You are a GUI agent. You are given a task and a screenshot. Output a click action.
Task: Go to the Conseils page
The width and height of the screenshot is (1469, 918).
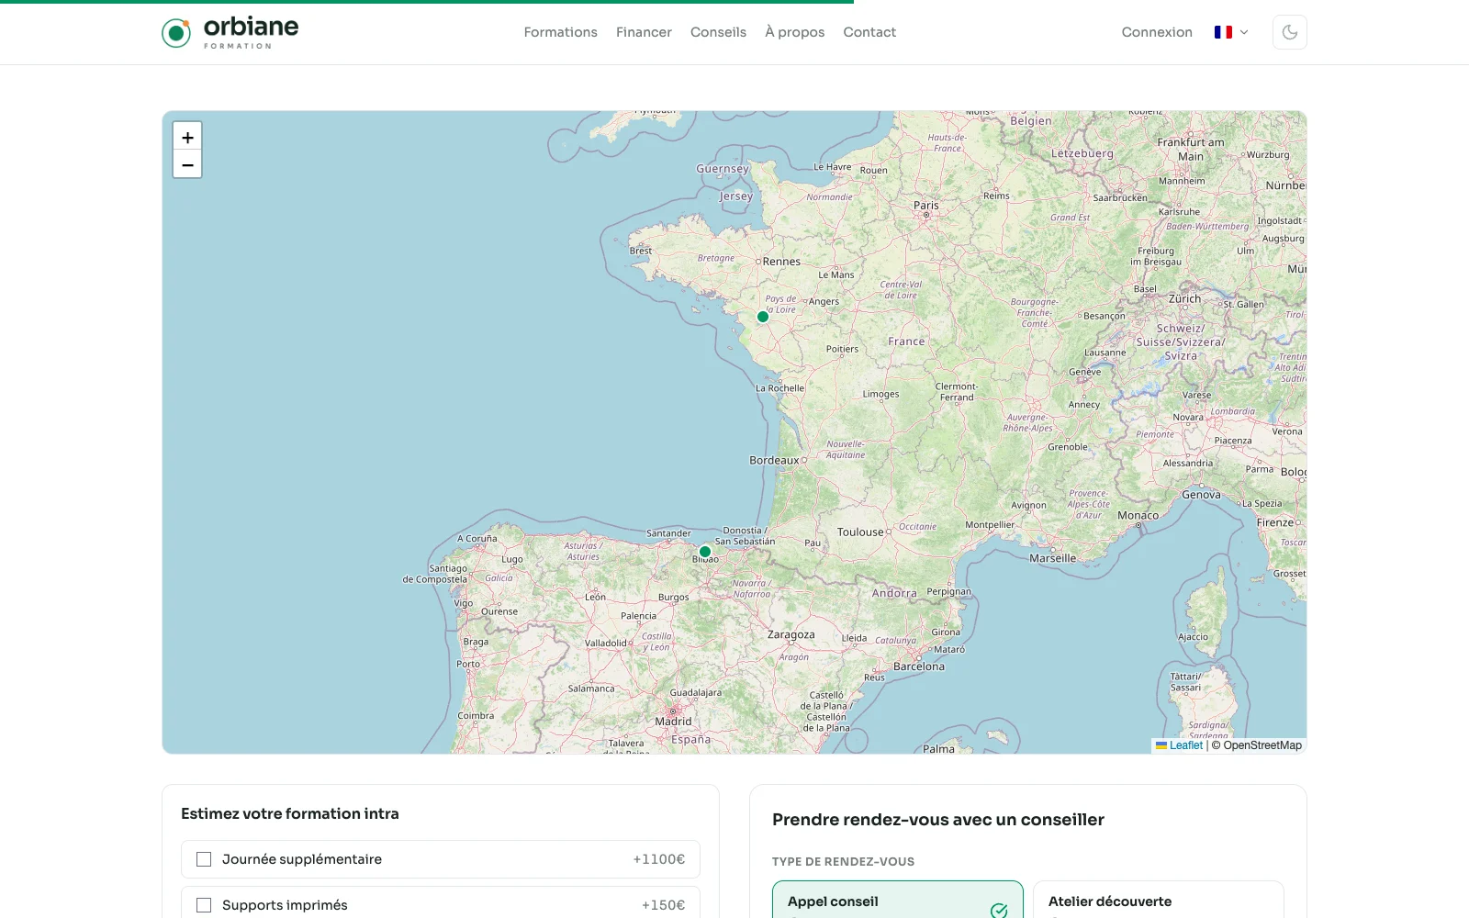point(718,32)
